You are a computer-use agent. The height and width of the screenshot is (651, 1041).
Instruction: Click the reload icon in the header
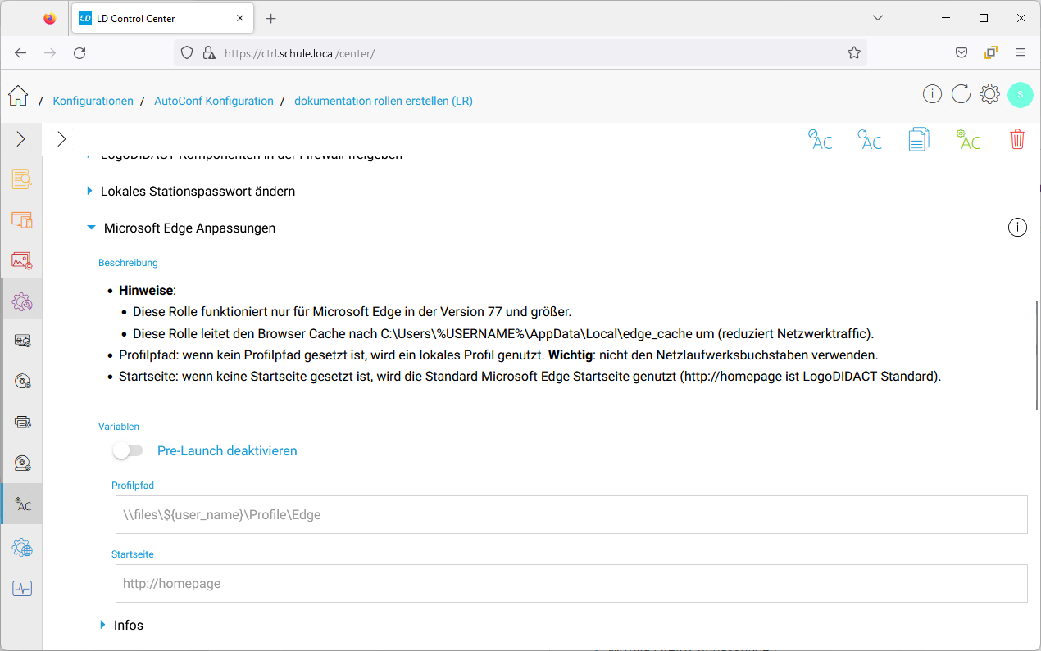[x=961, y=94]
